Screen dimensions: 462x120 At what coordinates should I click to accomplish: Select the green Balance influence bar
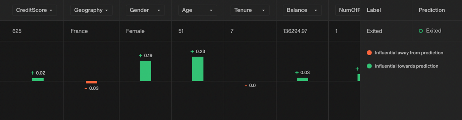click(302, 79)
